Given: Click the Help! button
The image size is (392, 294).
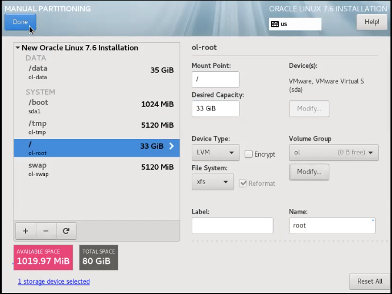Looking at the screenshot, I should click(372, 22).
